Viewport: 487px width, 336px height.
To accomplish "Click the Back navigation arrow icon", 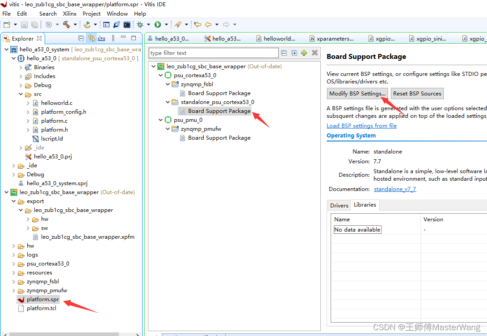I will [x=208, y=25].
